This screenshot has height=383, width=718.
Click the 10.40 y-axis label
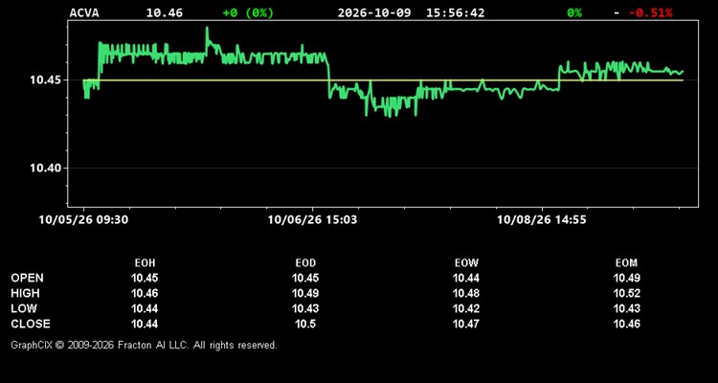tap(45, 169)
